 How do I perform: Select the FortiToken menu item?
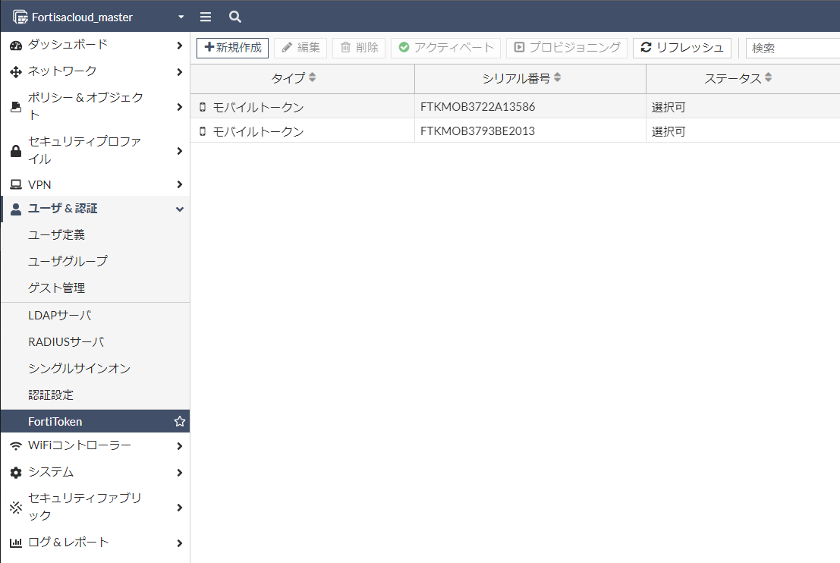[96, 422]
